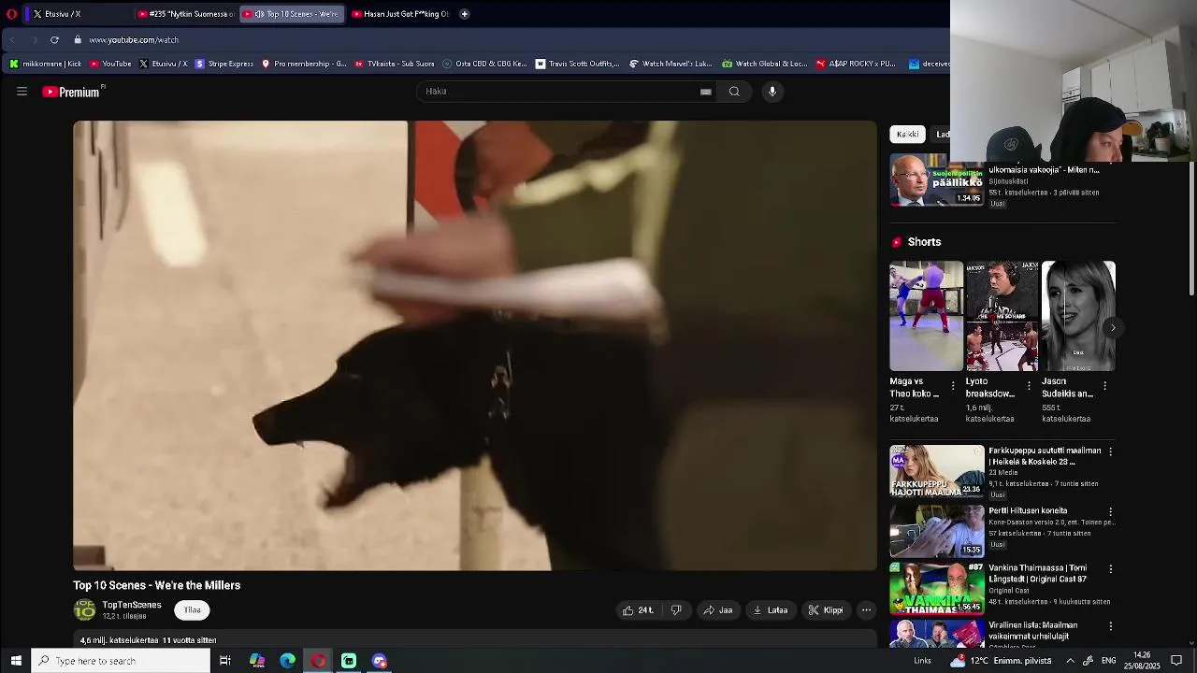The height and width of the screenshot is (673, 1197).
Task: Click the Windows taskbar search box
Action: click(x=121, y=661)
